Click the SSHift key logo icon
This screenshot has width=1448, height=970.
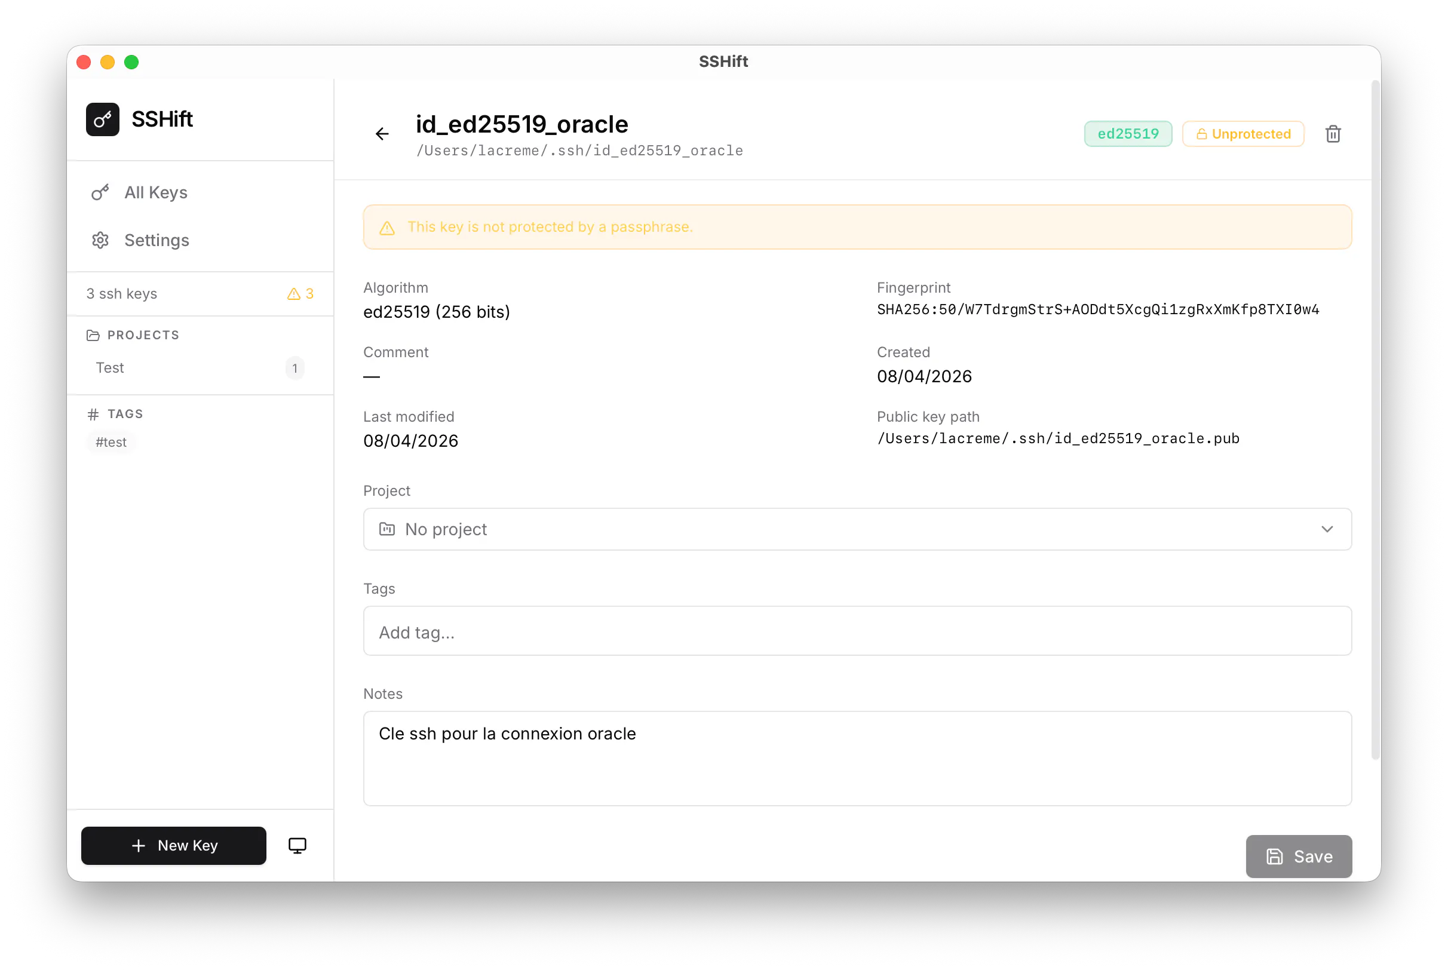coord(103,119)
